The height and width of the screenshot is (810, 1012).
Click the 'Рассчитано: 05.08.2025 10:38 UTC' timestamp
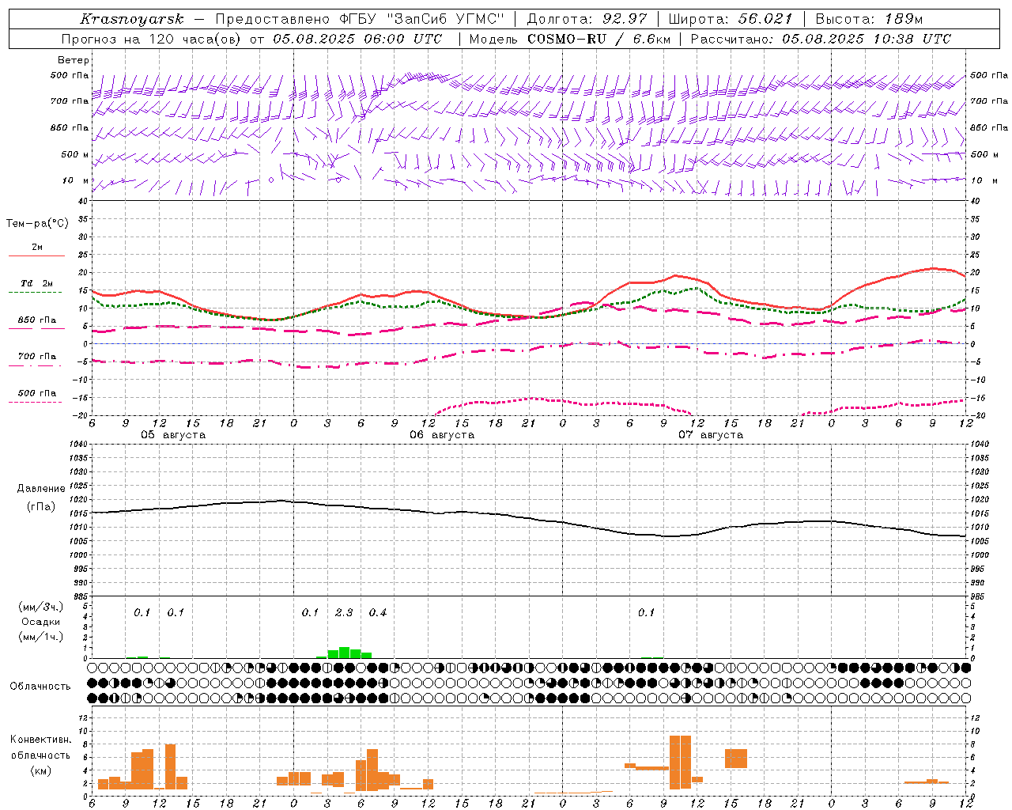point(821,39)
